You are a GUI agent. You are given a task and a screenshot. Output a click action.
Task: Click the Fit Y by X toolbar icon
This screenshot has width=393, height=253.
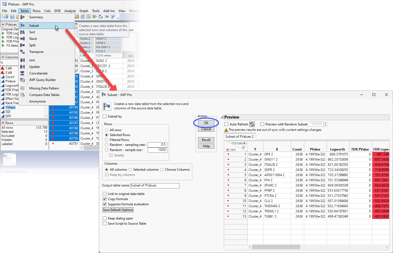point(101,17)
